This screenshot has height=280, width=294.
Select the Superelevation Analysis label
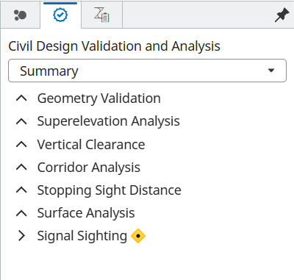(x=109, y=121)
